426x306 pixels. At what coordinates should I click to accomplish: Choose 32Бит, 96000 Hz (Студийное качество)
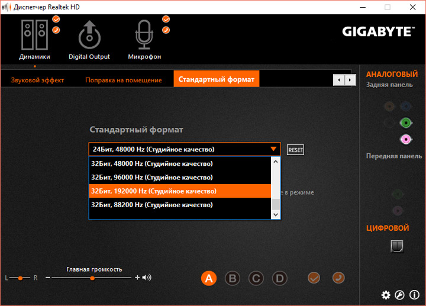coord(180,178)
